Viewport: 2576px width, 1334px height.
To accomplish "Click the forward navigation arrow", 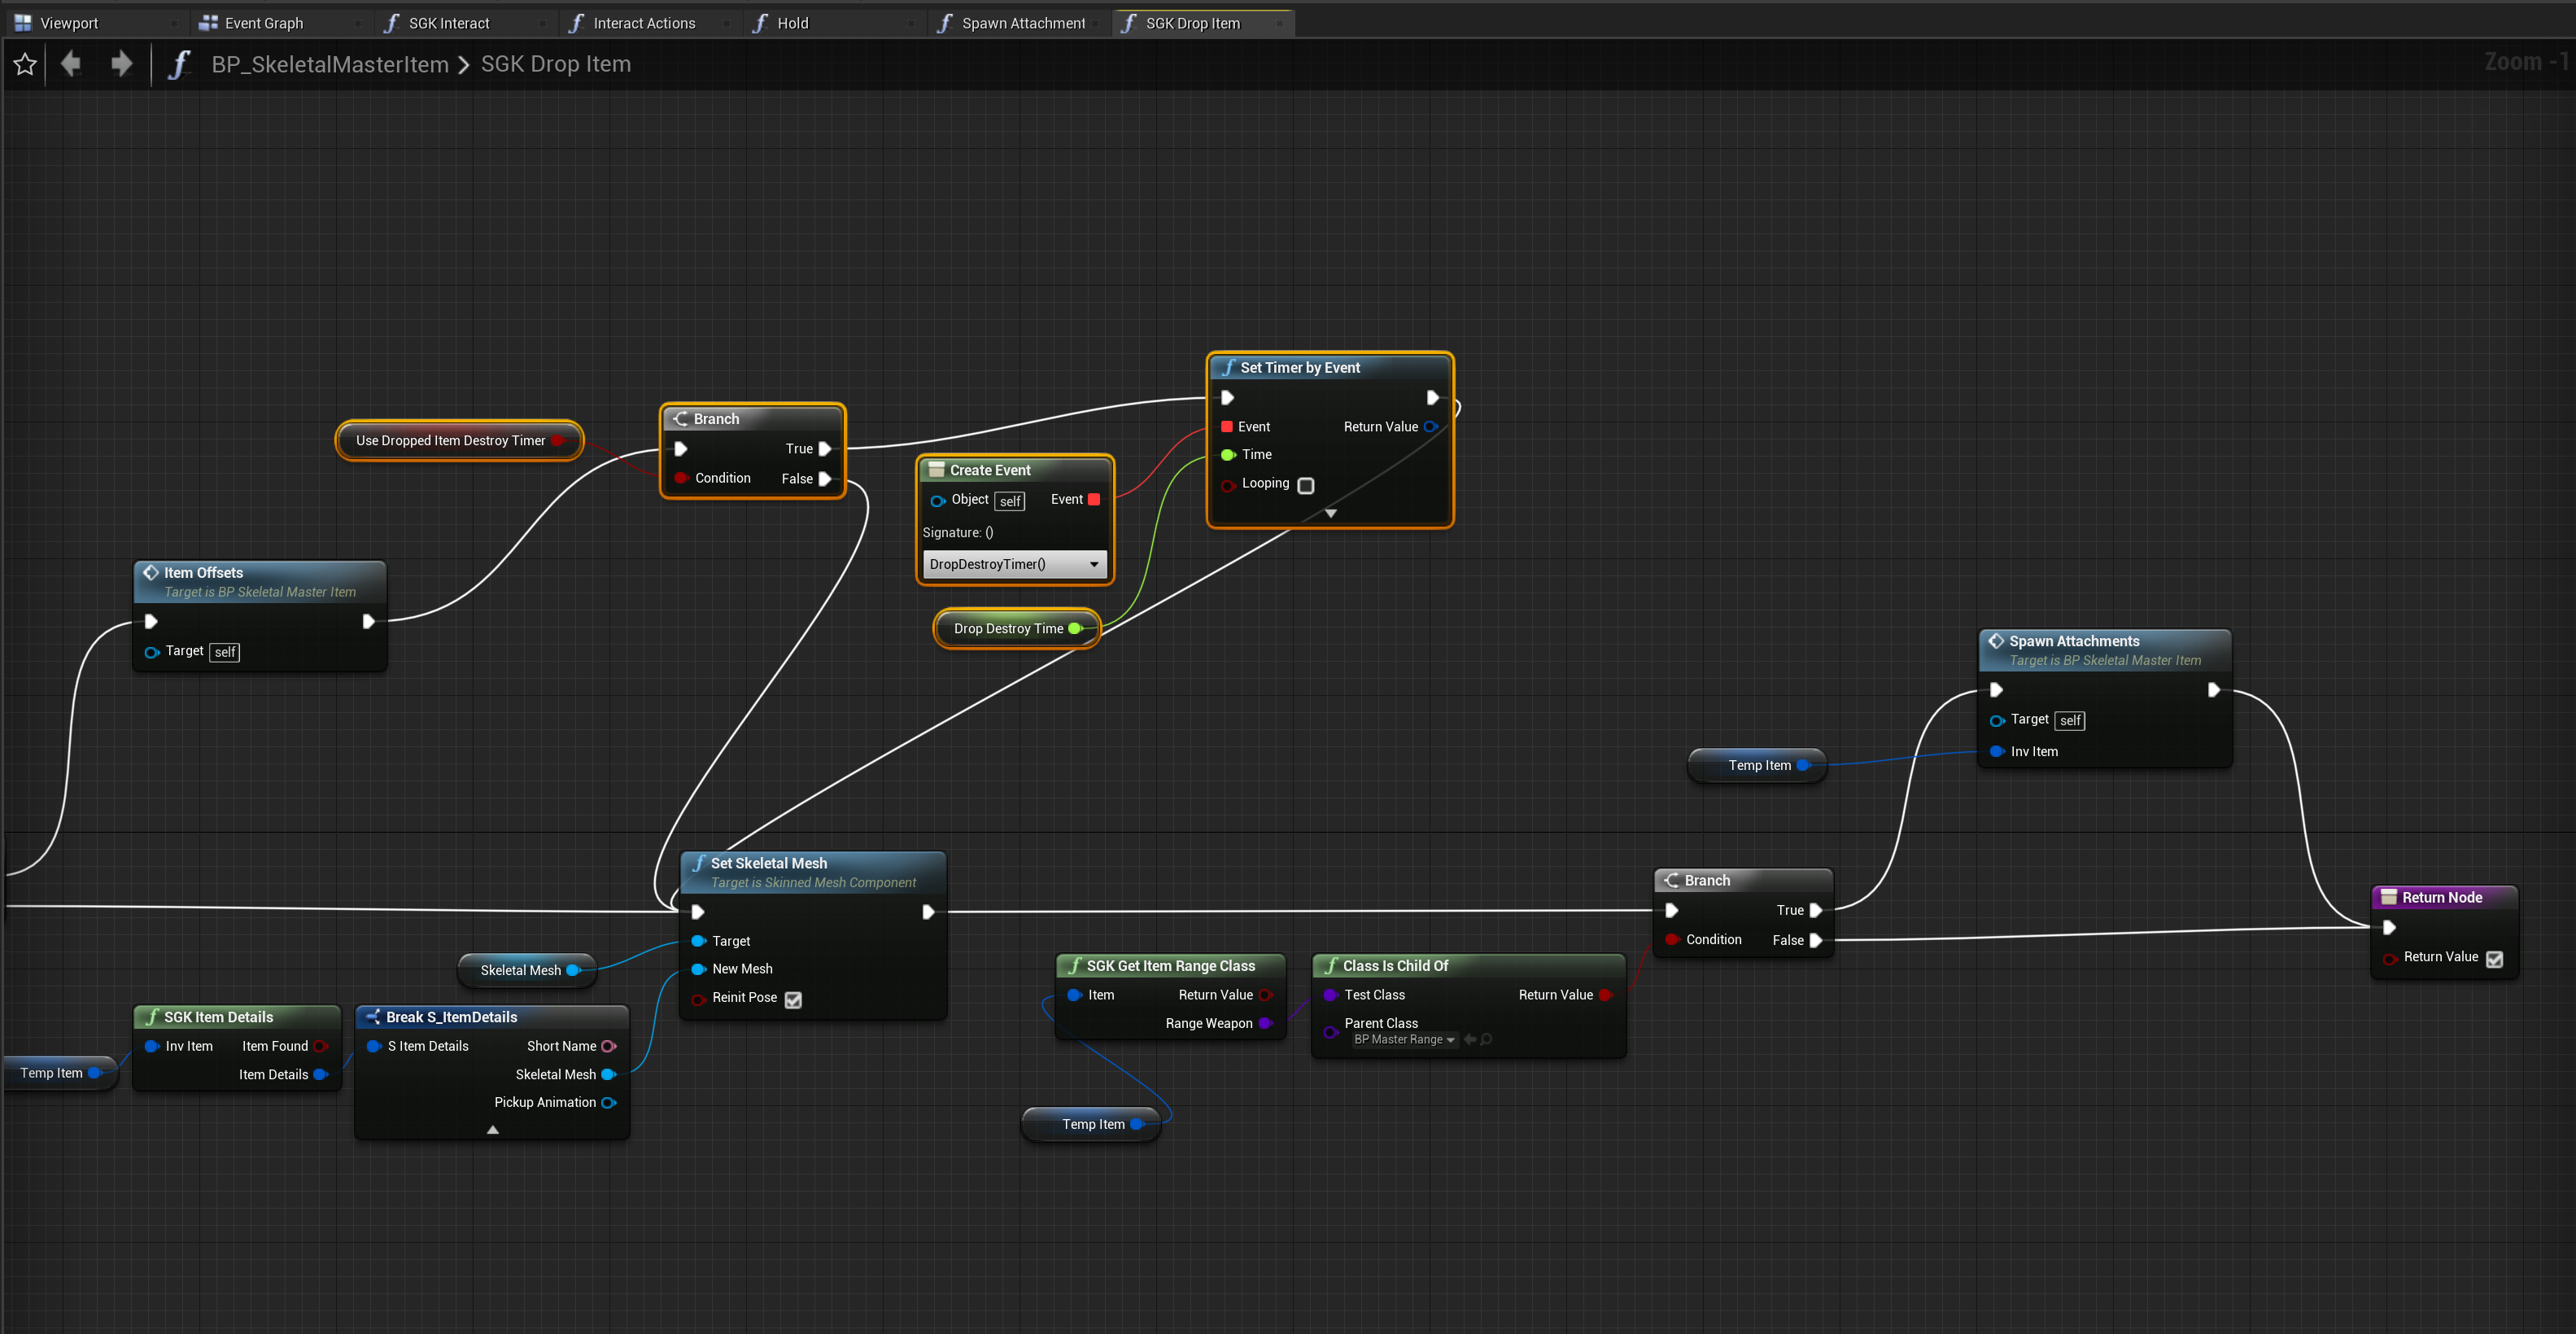I will 121,64.
